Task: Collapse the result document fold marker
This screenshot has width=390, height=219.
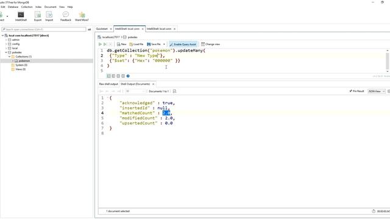Action: pyautogui.click(x=108, y=98)
